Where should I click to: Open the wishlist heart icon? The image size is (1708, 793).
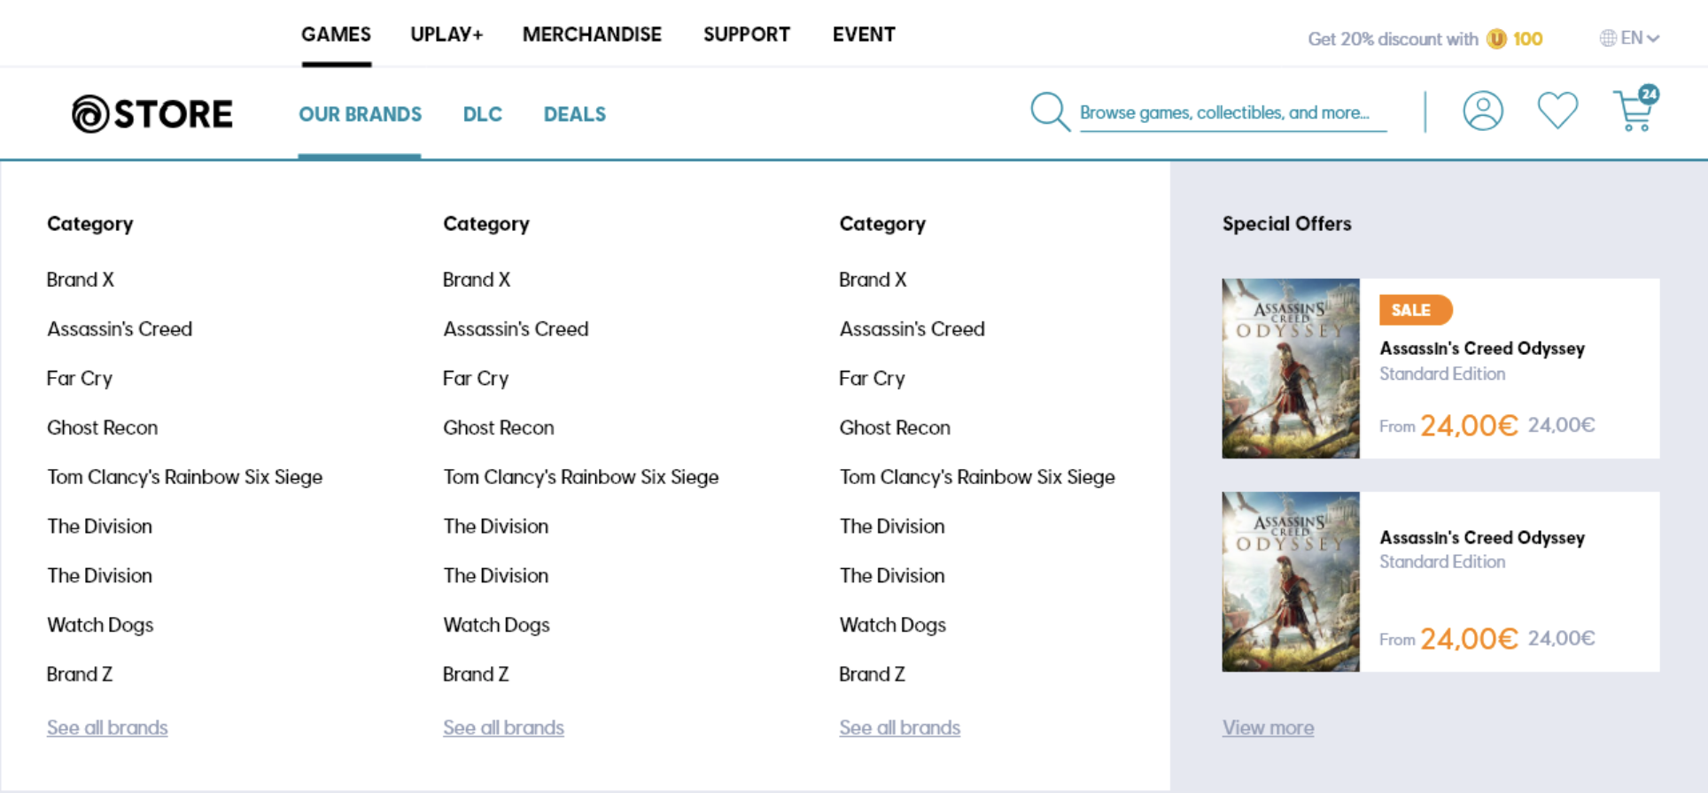1557,111
